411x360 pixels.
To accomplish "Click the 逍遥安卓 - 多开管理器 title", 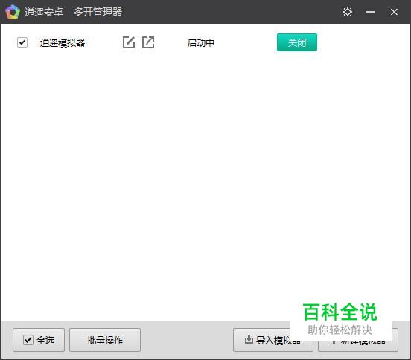I will point(74,12).
